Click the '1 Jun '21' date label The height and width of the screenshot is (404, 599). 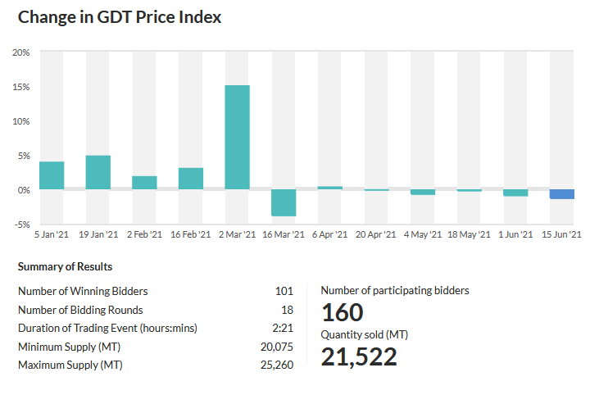(515, 234)
